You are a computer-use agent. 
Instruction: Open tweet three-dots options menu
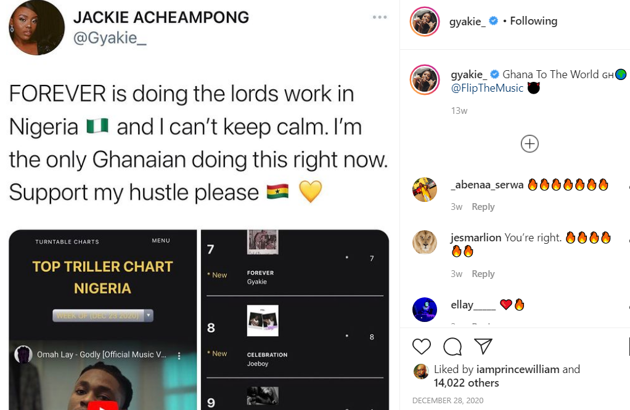[380, 17]
